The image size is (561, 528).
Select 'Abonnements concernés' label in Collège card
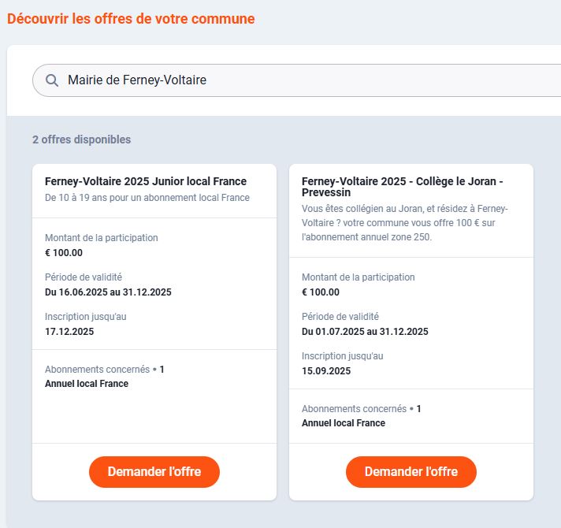tap(355, 408)
